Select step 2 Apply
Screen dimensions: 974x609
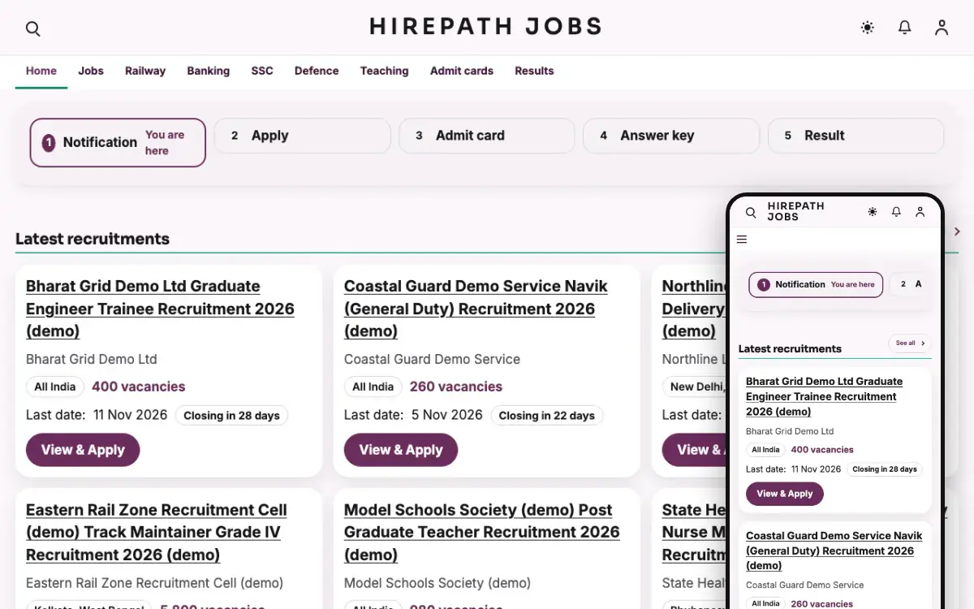point(302,136)
